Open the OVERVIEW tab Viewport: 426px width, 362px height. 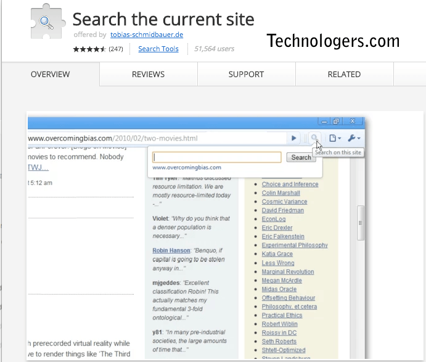point(51,74)
